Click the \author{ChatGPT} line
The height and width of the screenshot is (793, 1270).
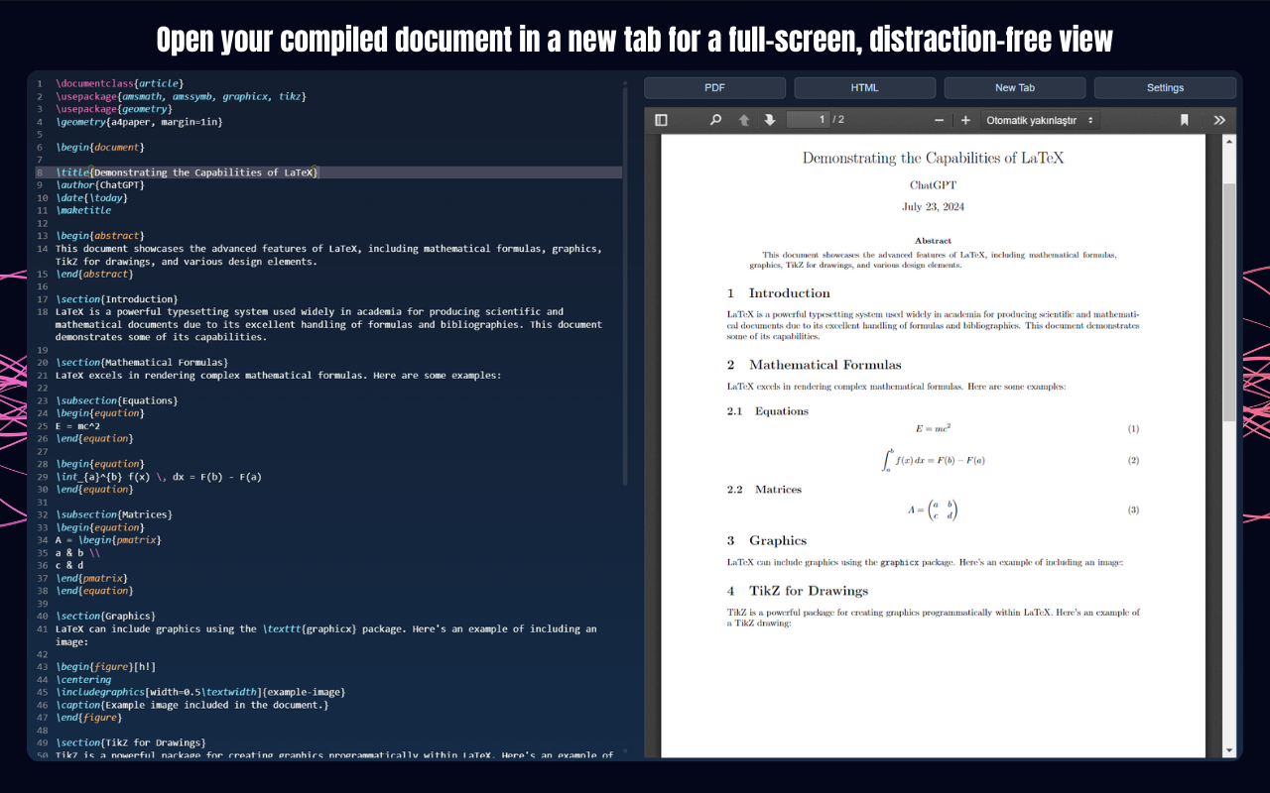[x=100, y=185]
